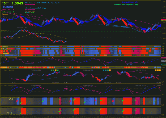Click the "Text" label beside Trix M15 chart
Viewport: 166px width, 118px height.
tap(159, 85)
